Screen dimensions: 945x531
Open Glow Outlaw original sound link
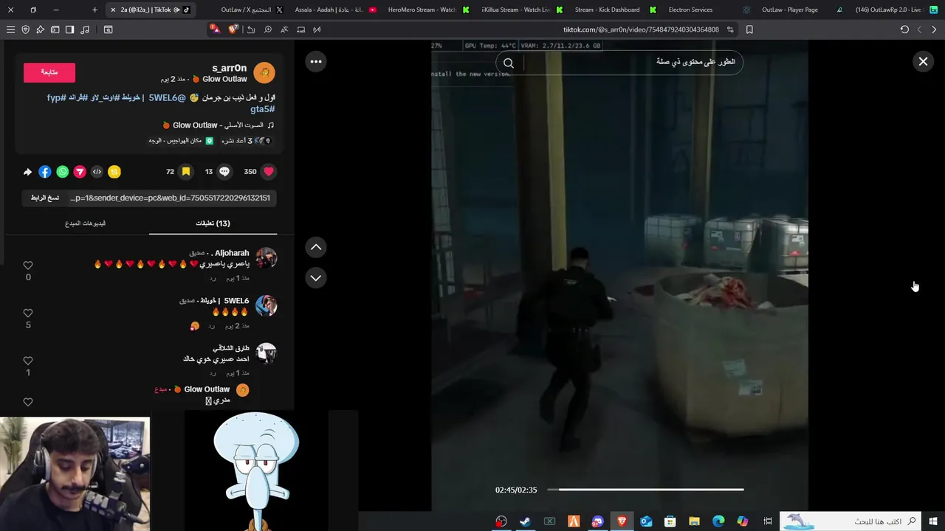coord(218,125)
